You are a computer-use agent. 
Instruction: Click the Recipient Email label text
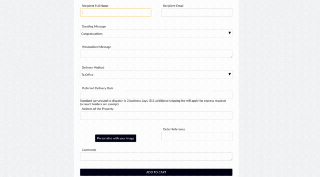click(x=173, y=6)
